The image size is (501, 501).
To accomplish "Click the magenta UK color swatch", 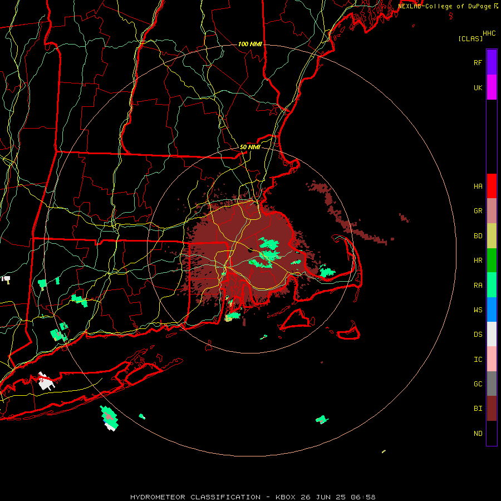I will tap(492, 87).
